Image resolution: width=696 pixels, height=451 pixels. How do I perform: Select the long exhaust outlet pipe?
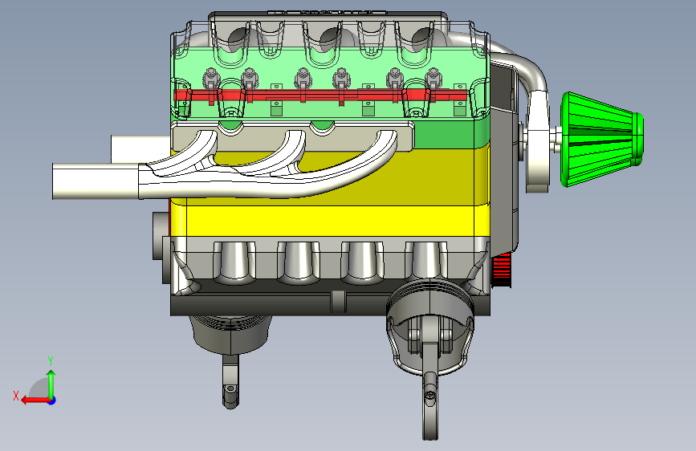pyautogui.click(x=96, y=181)
